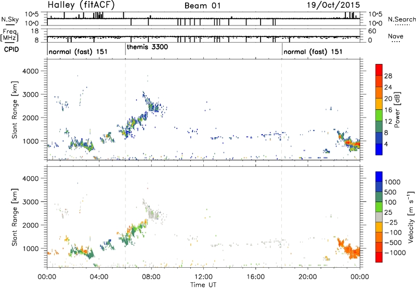
Task: Click "Slant Range [km]" label of power panel
Action: coord(14,110)
